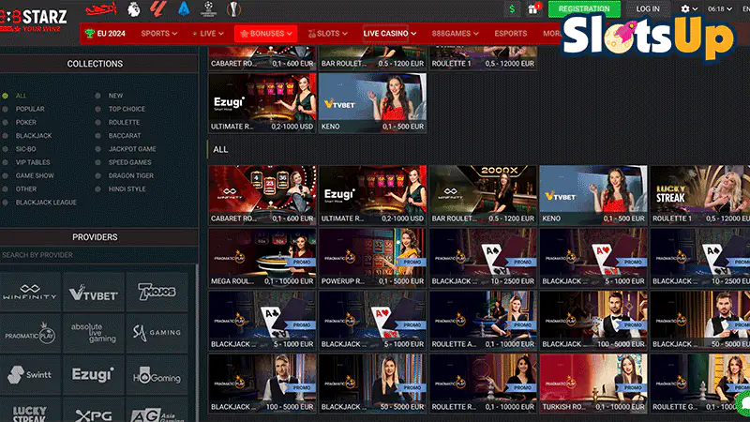Image resolution: width=750 pixels, height=422 pixels.
Task: Click the providers list scrollbar
Action: [x=197, y=342]
